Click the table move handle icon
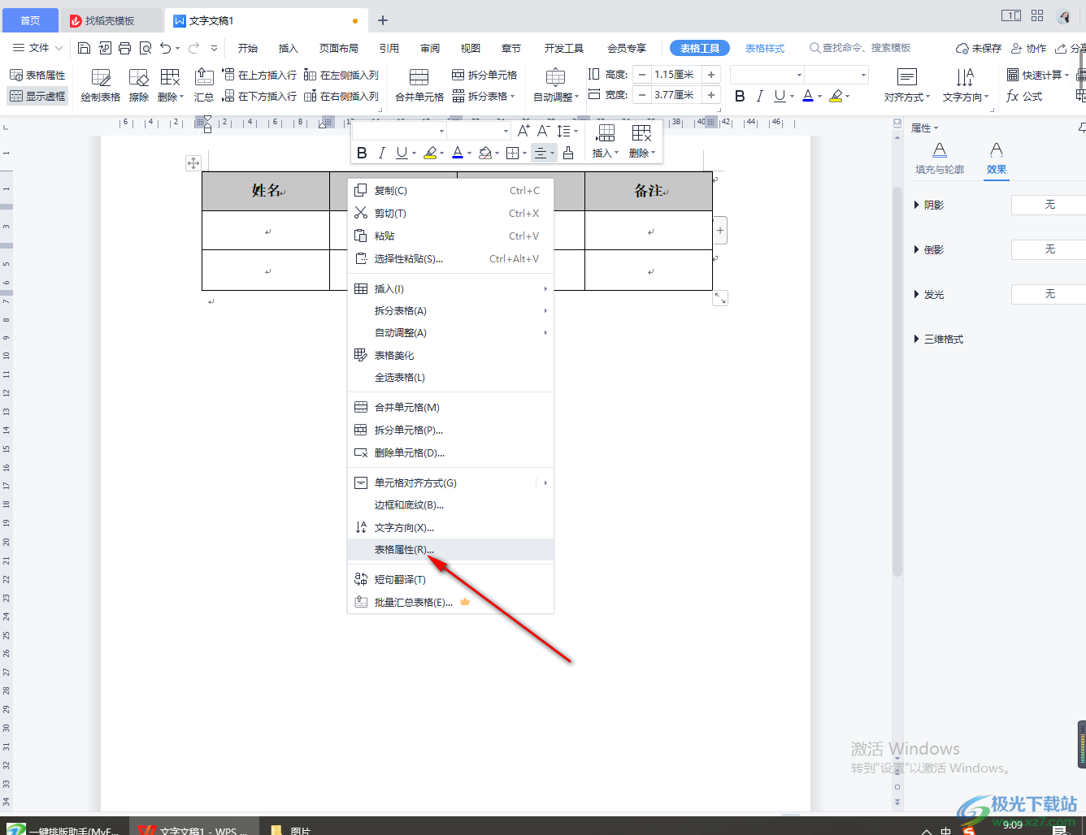Viewport: 1086px width, 835px height. (193, 163)
